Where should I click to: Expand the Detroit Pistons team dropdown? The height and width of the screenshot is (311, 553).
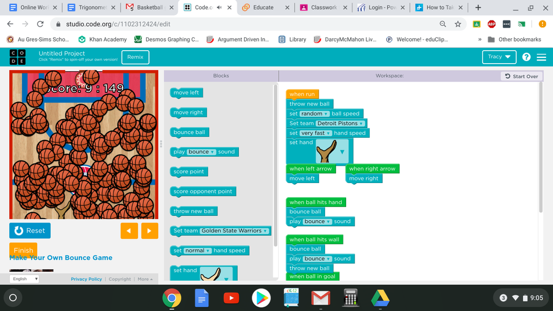pyautogui.click(x=340, y=124)
